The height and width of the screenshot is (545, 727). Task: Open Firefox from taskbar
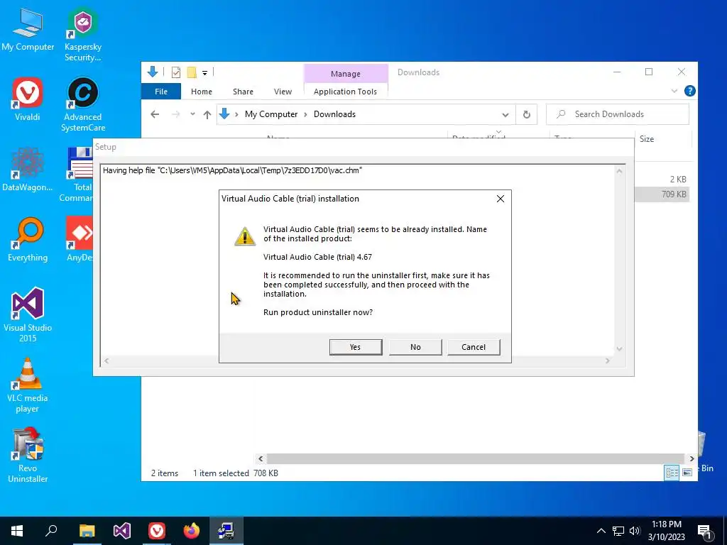pos(192,531)
